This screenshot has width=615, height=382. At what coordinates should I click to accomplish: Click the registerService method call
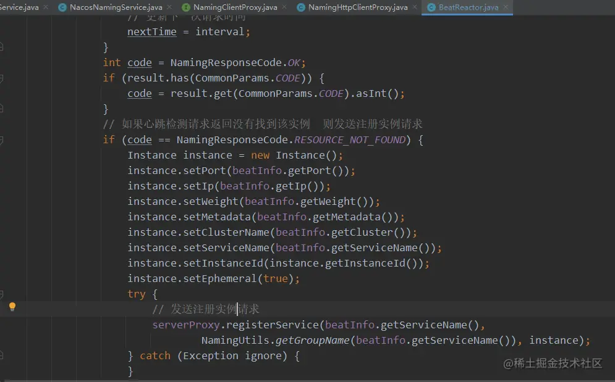click(x=273, y=325)
